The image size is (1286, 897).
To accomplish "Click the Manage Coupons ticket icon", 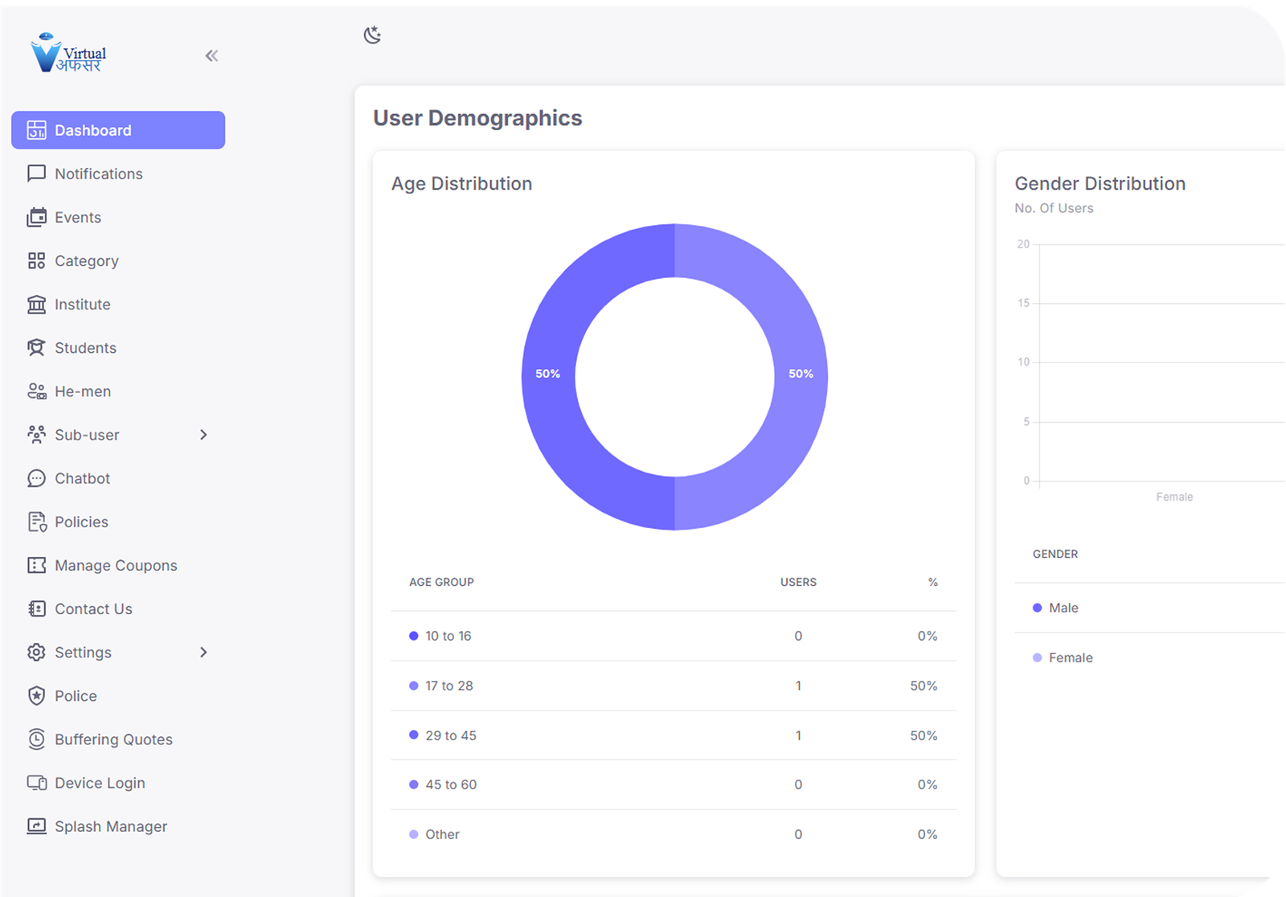I will coord(36,565).
